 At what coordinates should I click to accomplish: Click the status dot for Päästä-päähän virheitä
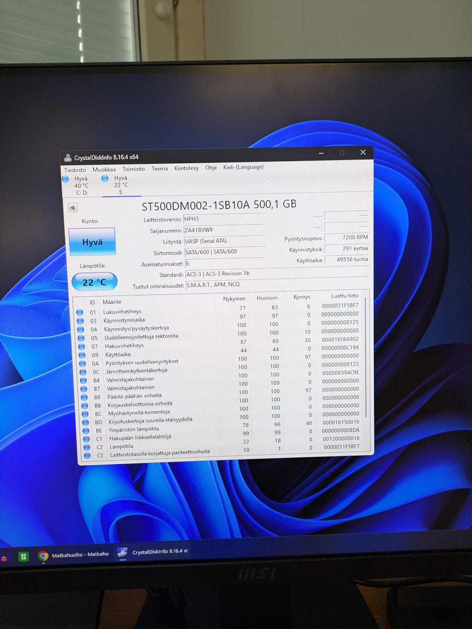[x=84, y=397]
